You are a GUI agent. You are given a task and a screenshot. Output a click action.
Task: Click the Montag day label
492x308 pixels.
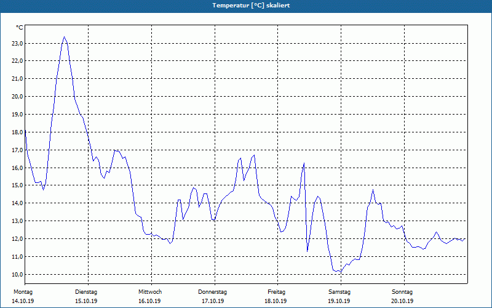click(x=23, y=292)
